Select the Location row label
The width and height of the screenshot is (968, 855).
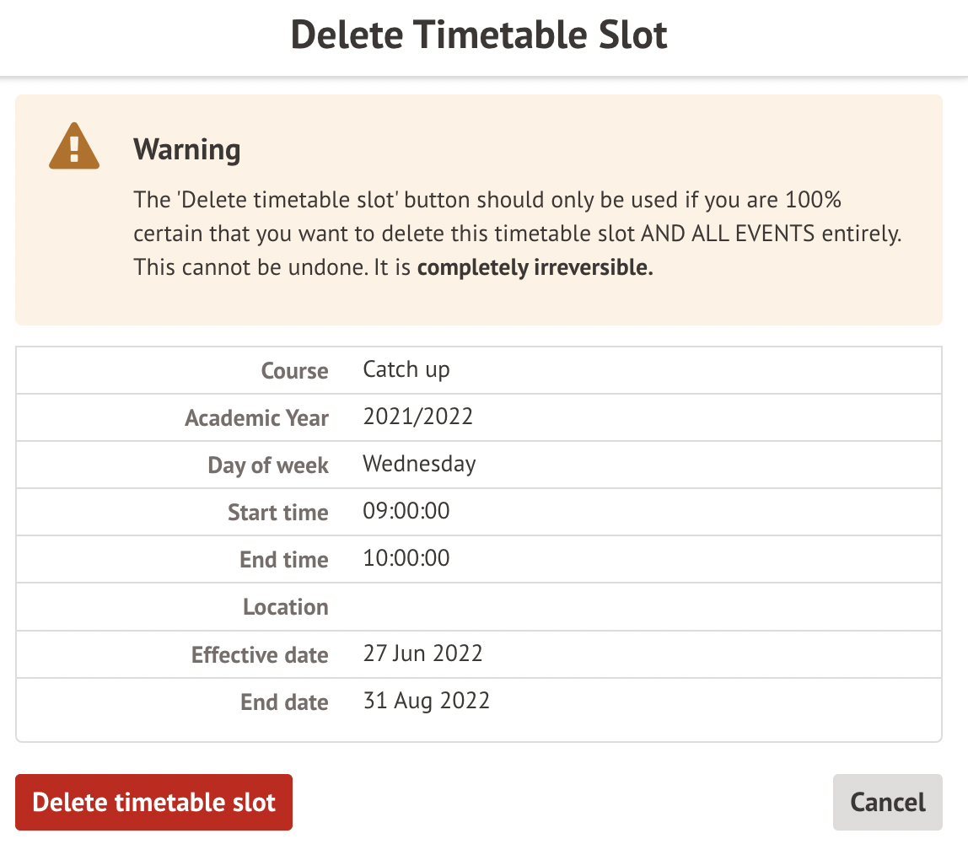285,607
